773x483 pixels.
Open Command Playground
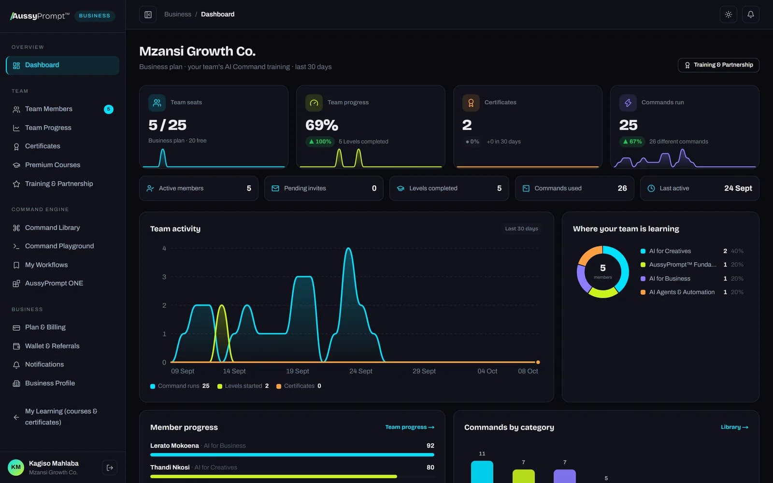coord(62,246)
